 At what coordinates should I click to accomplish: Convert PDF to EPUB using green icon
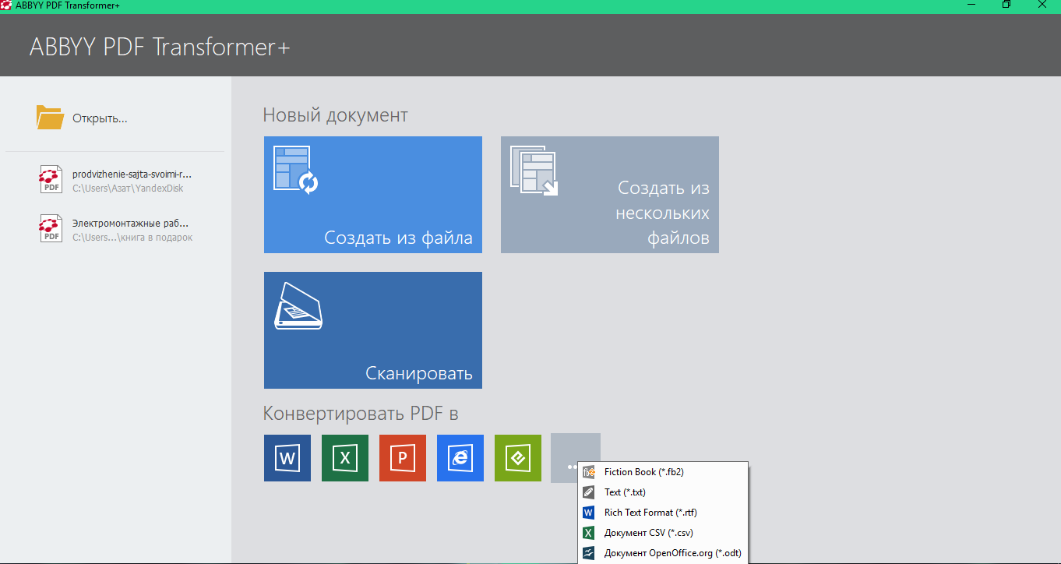tap(518, 458)
